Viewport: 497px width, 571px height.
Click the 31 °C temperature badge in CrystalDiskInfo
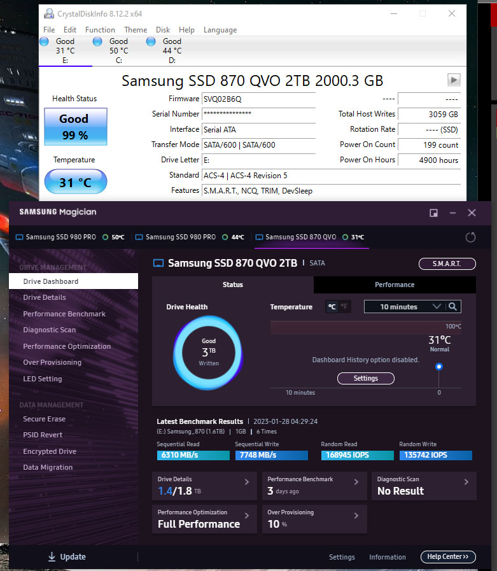tap(76, 181)
